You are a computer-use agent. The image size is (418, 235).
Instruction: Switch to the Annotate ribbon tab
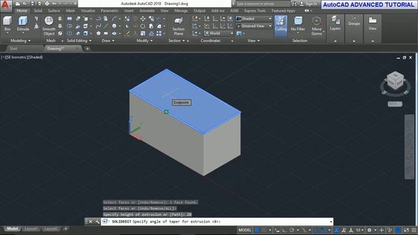147,10
